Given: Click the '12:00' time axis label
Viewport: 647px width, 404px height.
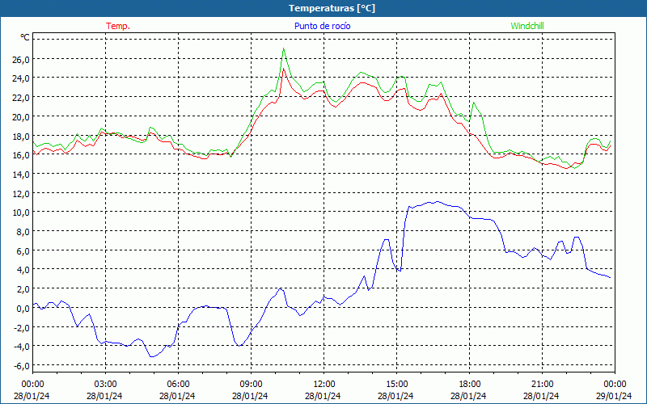Looking at the screenshot, I should tap(323, 385).
